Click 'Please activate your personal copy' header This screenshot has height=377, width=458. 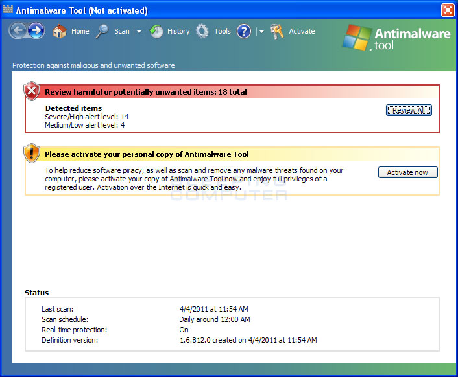(147, 154)
